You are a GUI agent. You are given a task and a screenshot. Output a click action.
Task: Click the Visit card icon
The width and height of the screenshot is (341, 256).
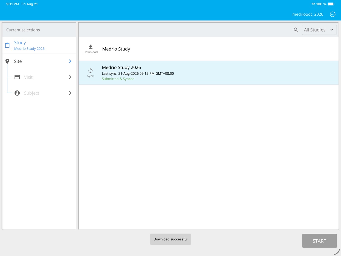(17, 77)
